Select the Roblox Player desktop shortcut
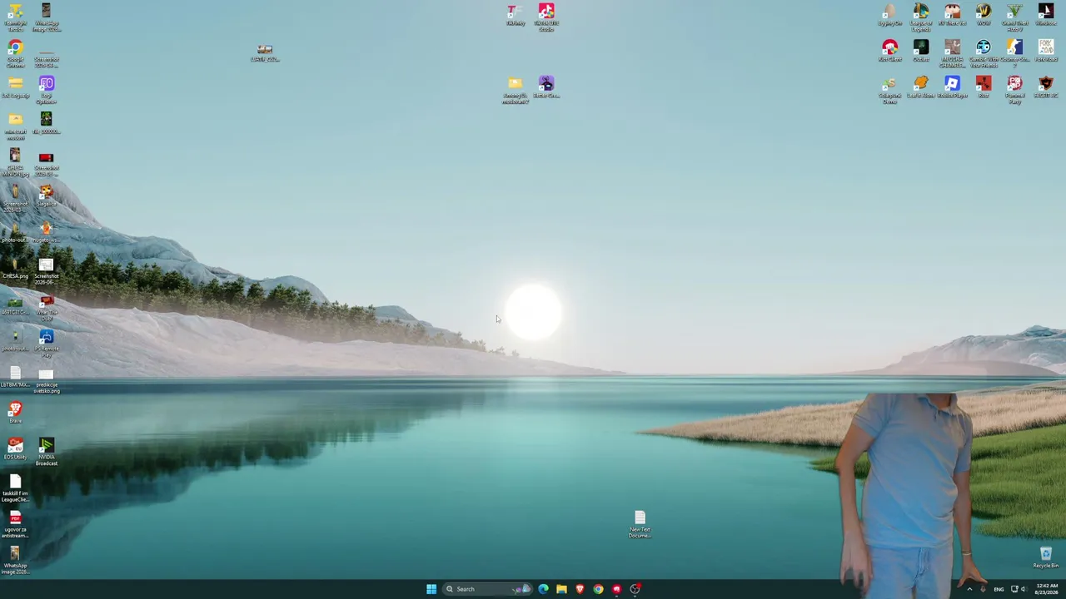 coord(952,87)
